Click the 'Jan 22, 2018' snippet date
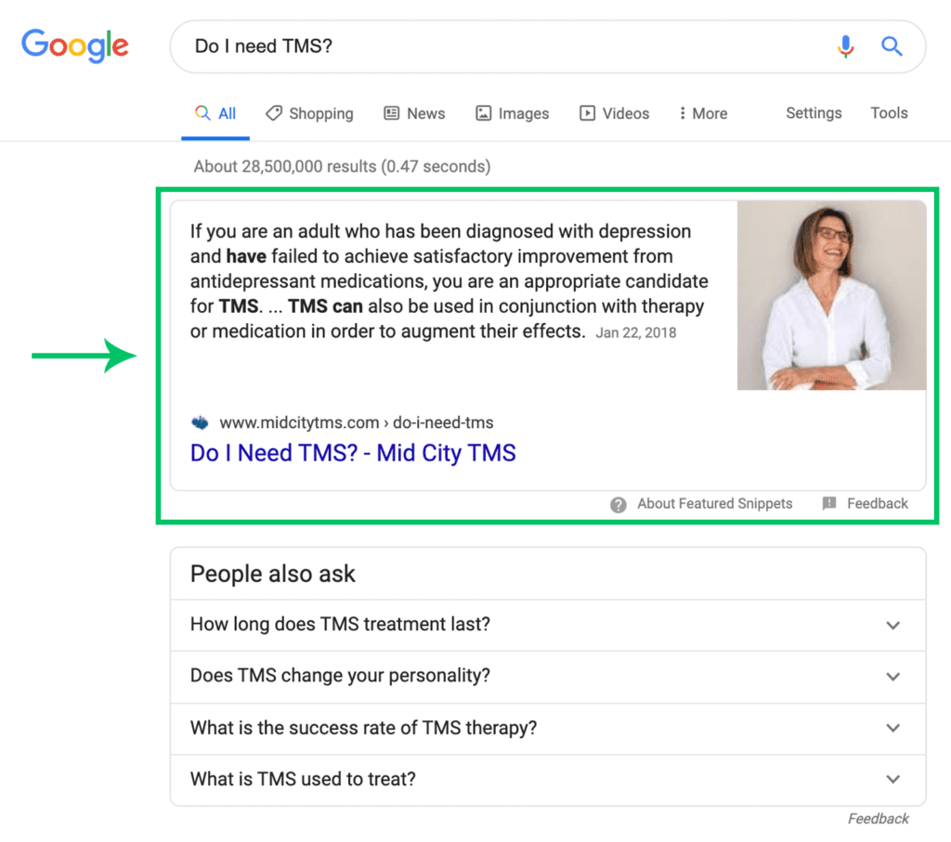Screen dimensions: 951x842 pos(635,332)
